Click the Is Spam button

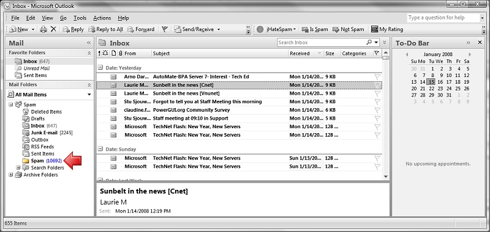click(x=315, y=29)
